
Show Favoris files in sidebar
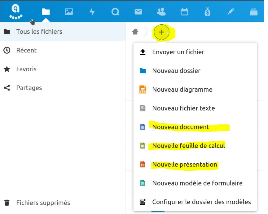point(26,69)
